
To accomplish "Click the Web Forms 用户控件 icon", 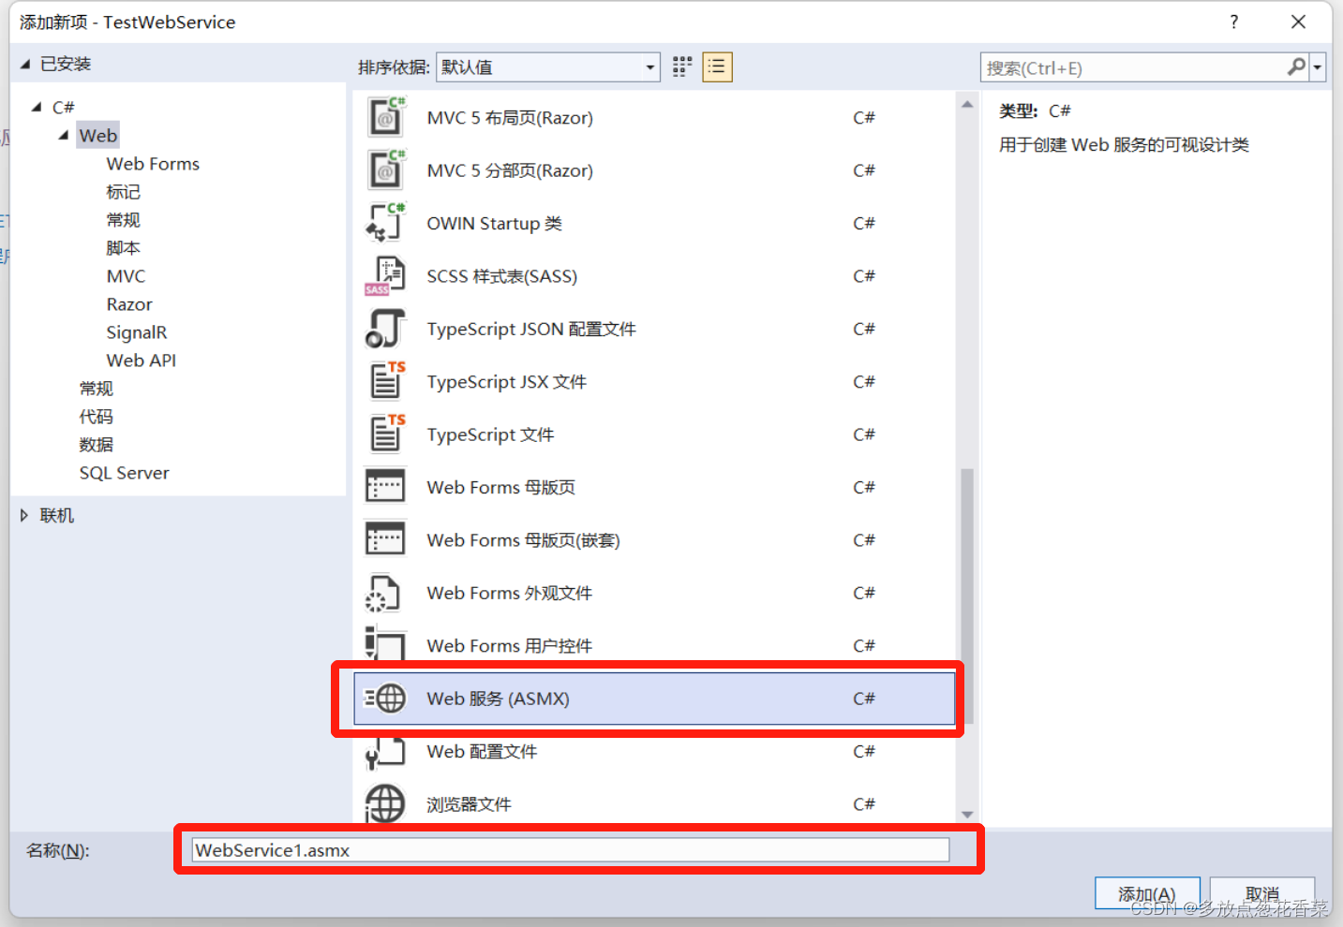I will (385, 644).
